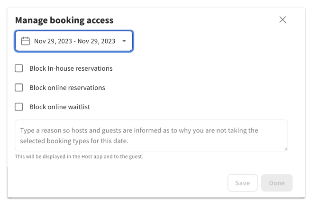Screen dimensions: 310x204
Task: Click the "Block online waitlist" label text
Action: [59, 107]
